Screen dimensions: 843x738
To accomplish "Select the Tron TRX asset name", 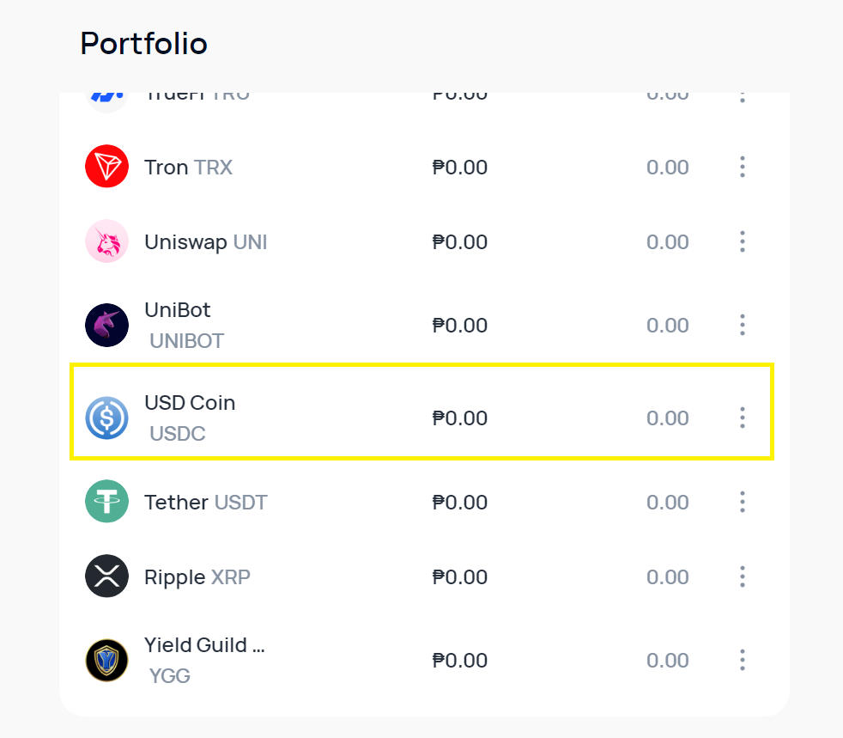I will point(188,168).
